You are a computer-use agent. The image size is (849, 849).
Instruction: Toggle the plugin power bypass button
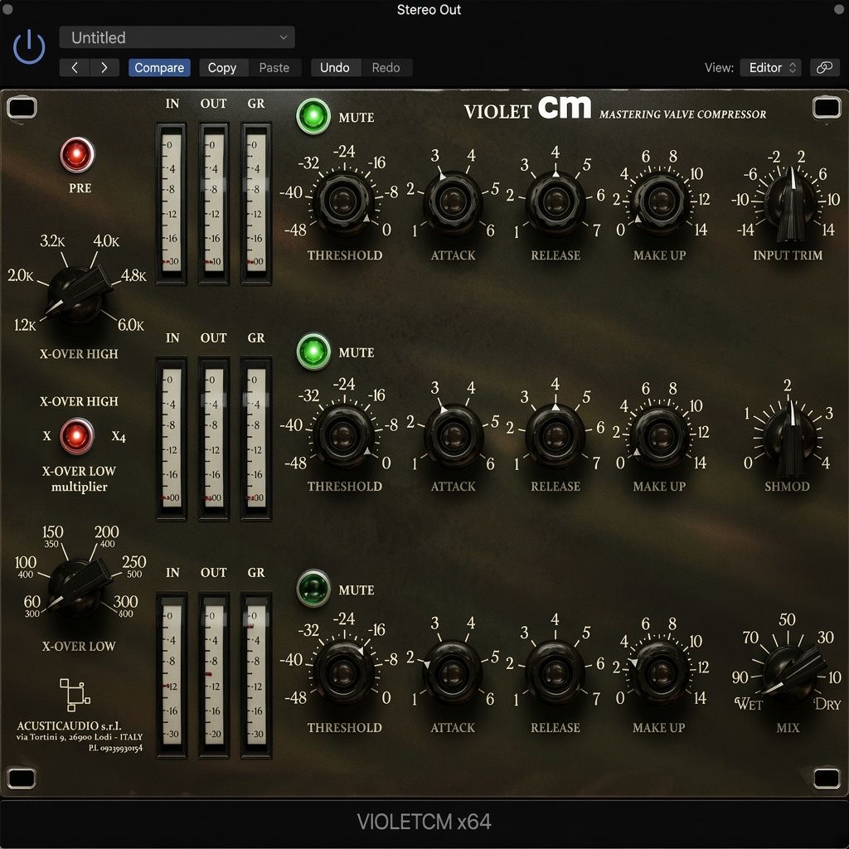click(29, 47)
